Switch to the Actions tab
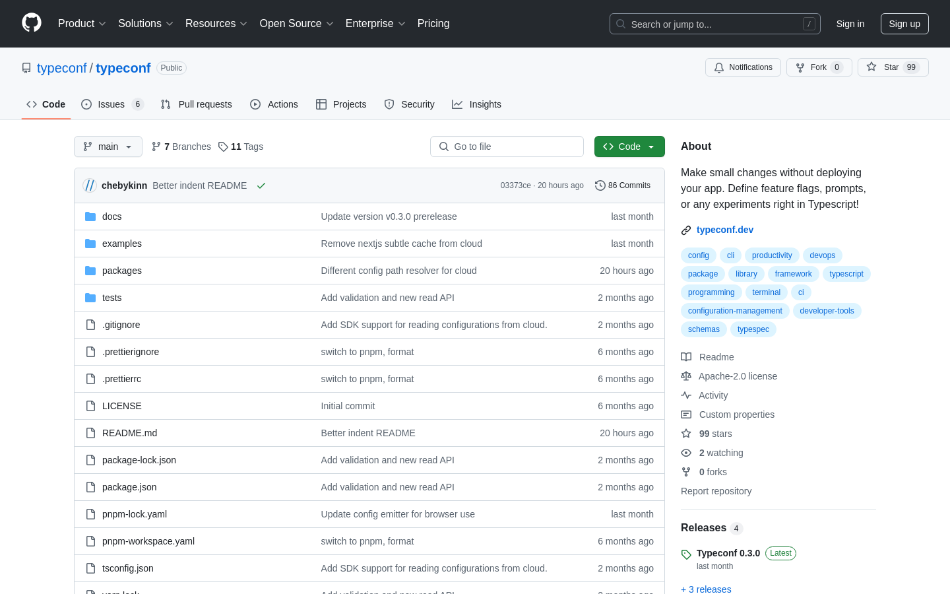950x594 pixels. [274, 104]
